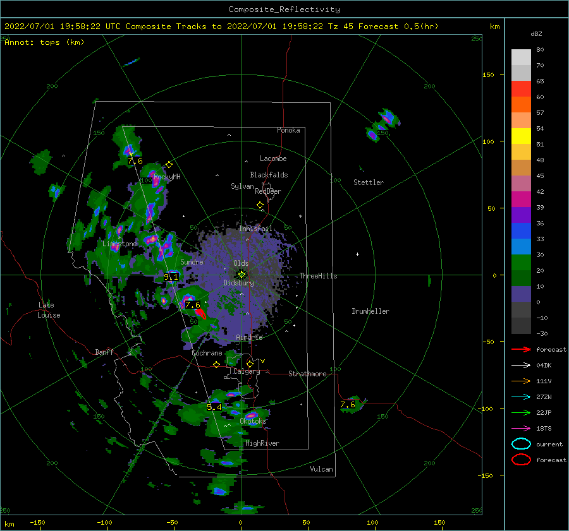Viewport: 569px width, 531px height.
Task: Click the slate swatch between 10 and 0
Action: coord(521,294)
